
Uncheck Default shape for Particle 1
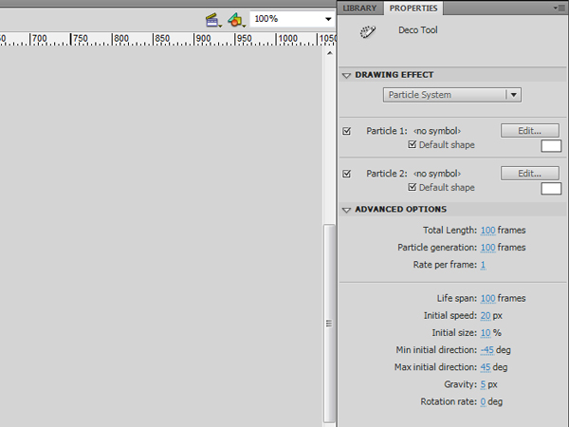coord(412,144)
